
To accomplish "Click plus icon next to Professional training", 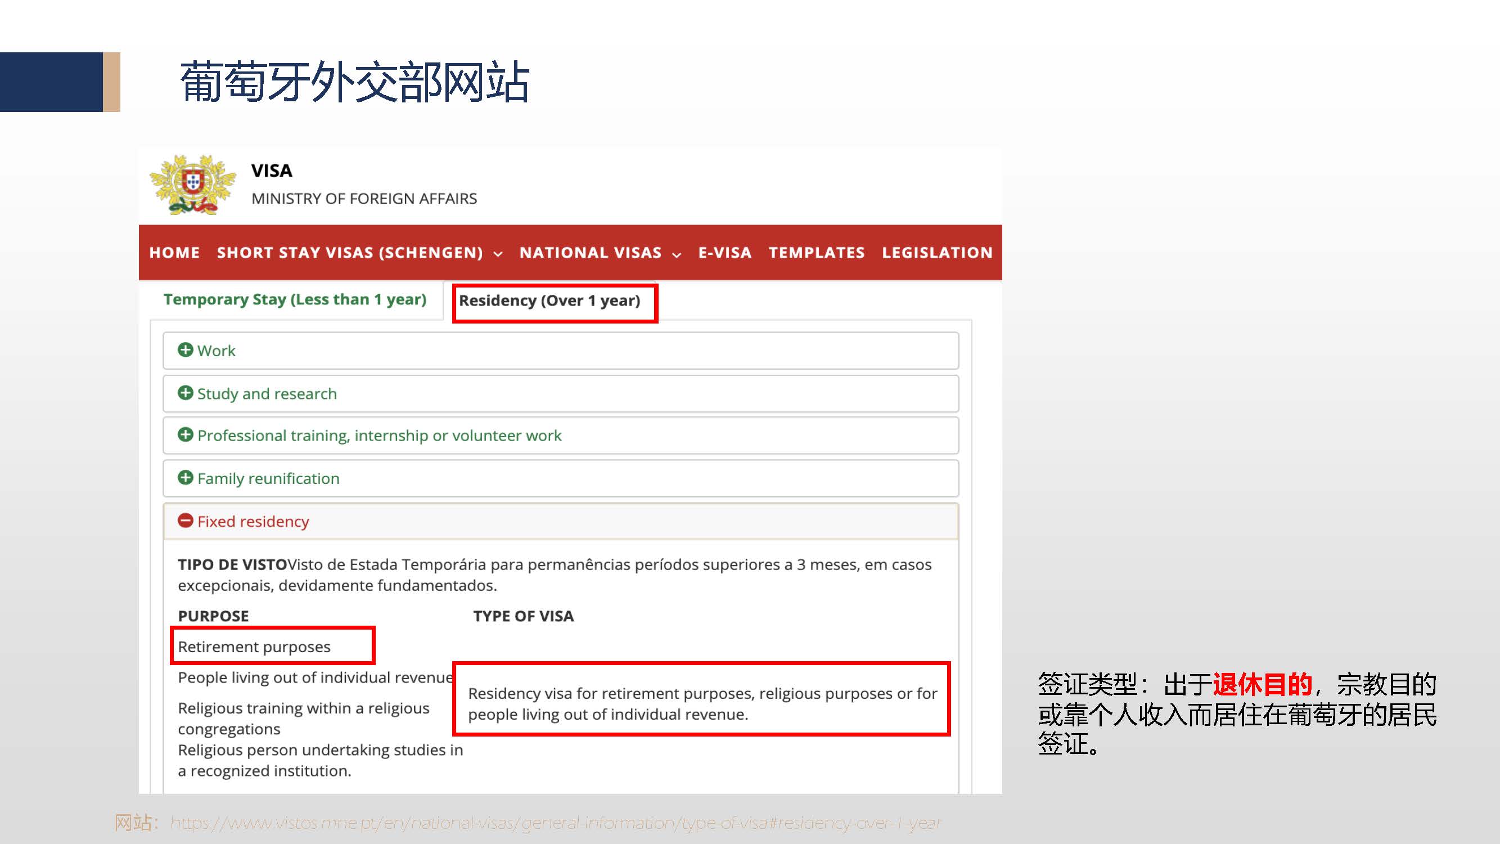I will [185, 434].
